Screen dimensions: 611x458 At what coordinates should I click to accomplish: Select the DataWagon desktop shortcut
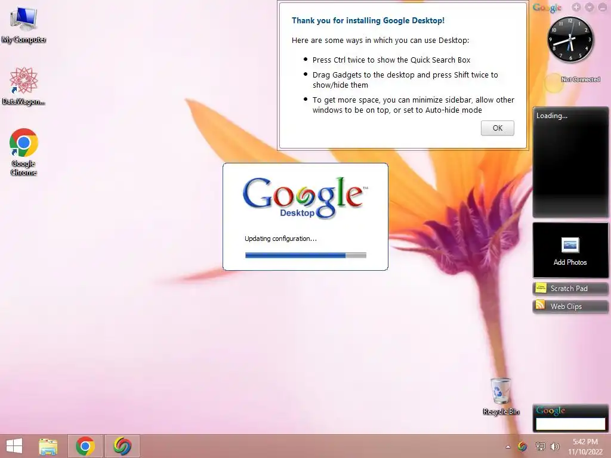pyautogui.click(x=23, y=86)
